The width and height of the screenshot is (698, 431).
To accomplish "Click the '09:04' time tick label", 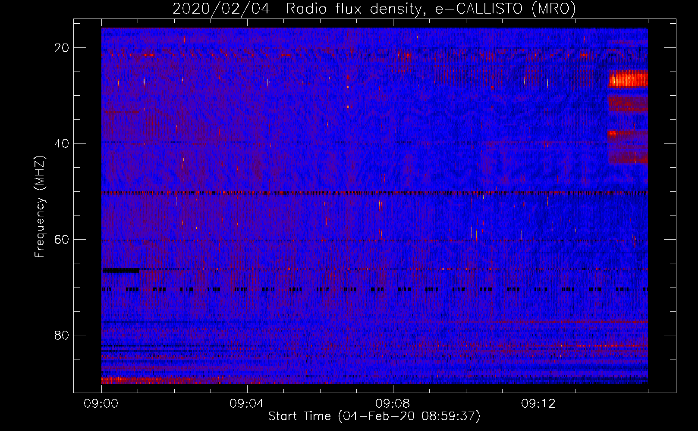I will [247, 403].
